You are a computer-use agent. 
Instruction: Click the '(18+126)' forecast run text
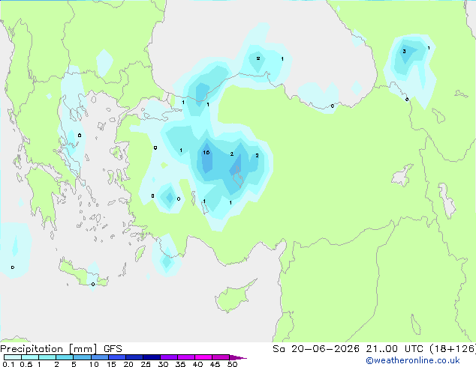452,349
